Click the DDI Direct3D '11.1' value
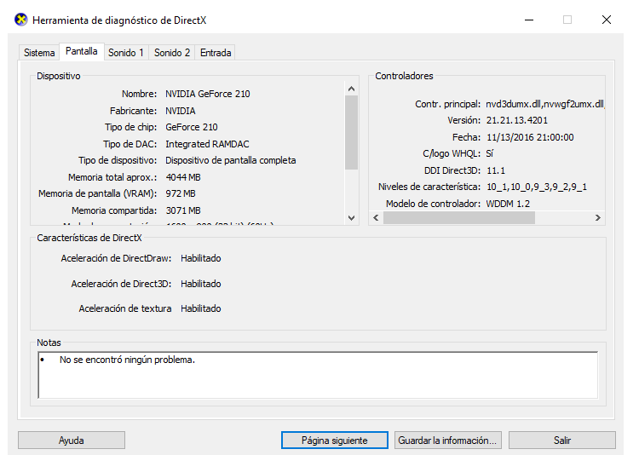639x455 pixels. (496, 170)
